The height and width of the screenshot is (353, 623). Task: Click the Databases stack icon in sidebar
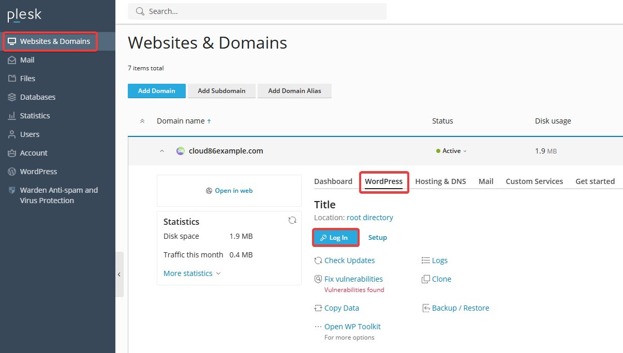(x=12, y=97)
